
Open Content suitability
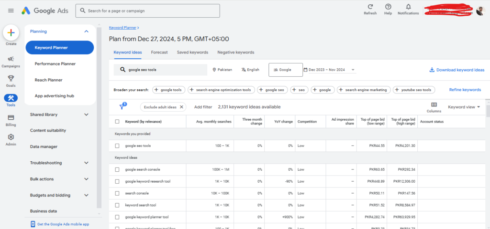click(48, 130)
